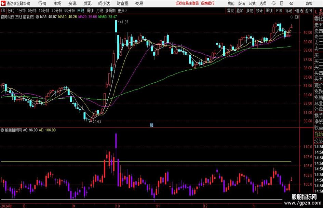323x208 pixels.
Task: Switch to 月线 monthly period tab
Action: pos(99,11)
